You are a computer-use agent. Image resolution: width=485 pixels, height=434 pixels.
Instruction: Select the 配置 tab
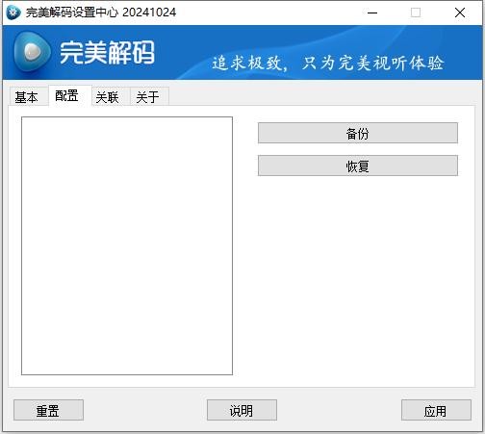coord(70,95)
